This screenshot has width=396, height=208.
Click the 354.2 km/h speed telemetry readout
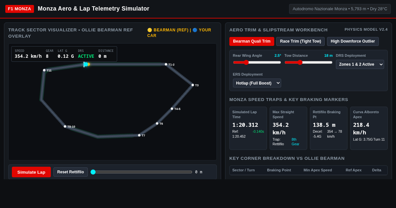pyautogui.click(x=28, y=56)
